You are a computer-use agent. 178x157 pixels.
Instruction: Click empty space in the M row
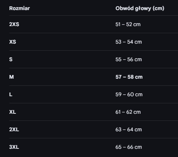tap(62, 77)
